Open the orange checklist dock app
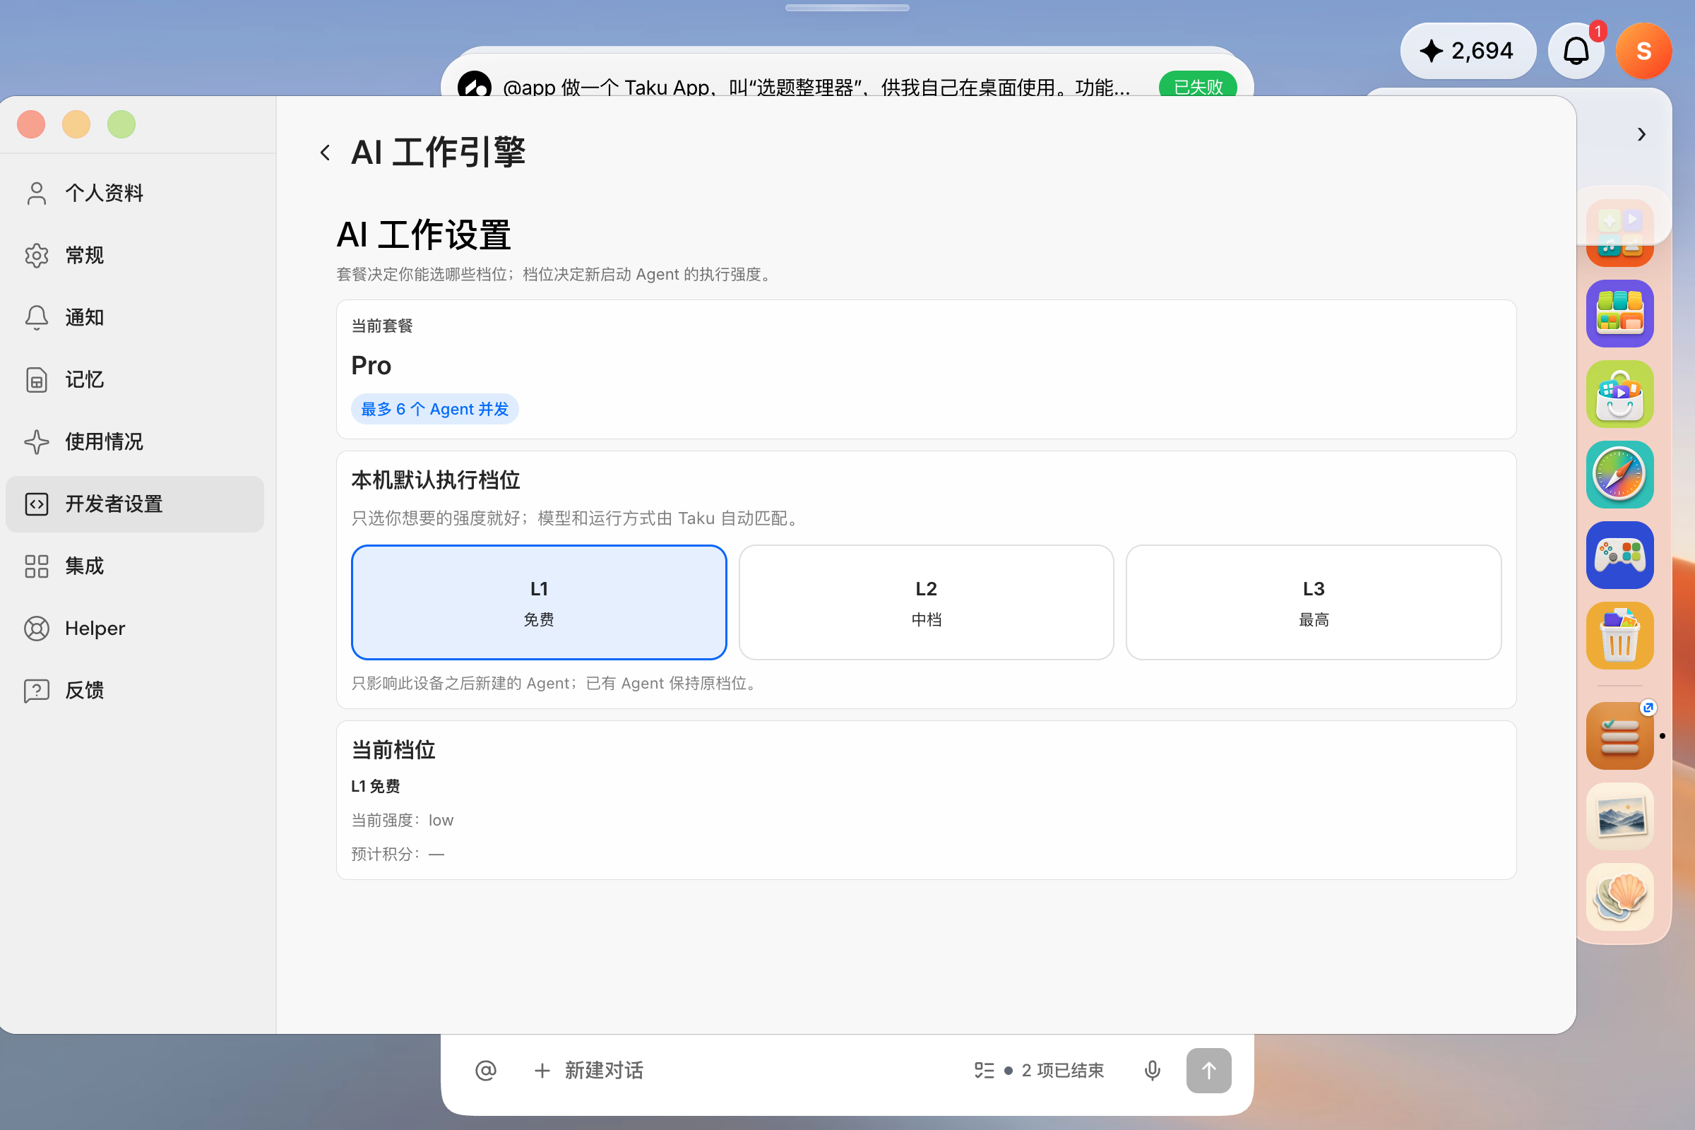 point(1620,736)
